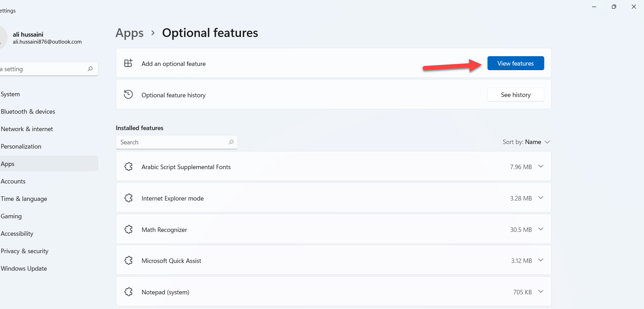Click the Add an optional feature grid icon
The width and height of the screenshot is (644, 309).
tap(128, 63)
